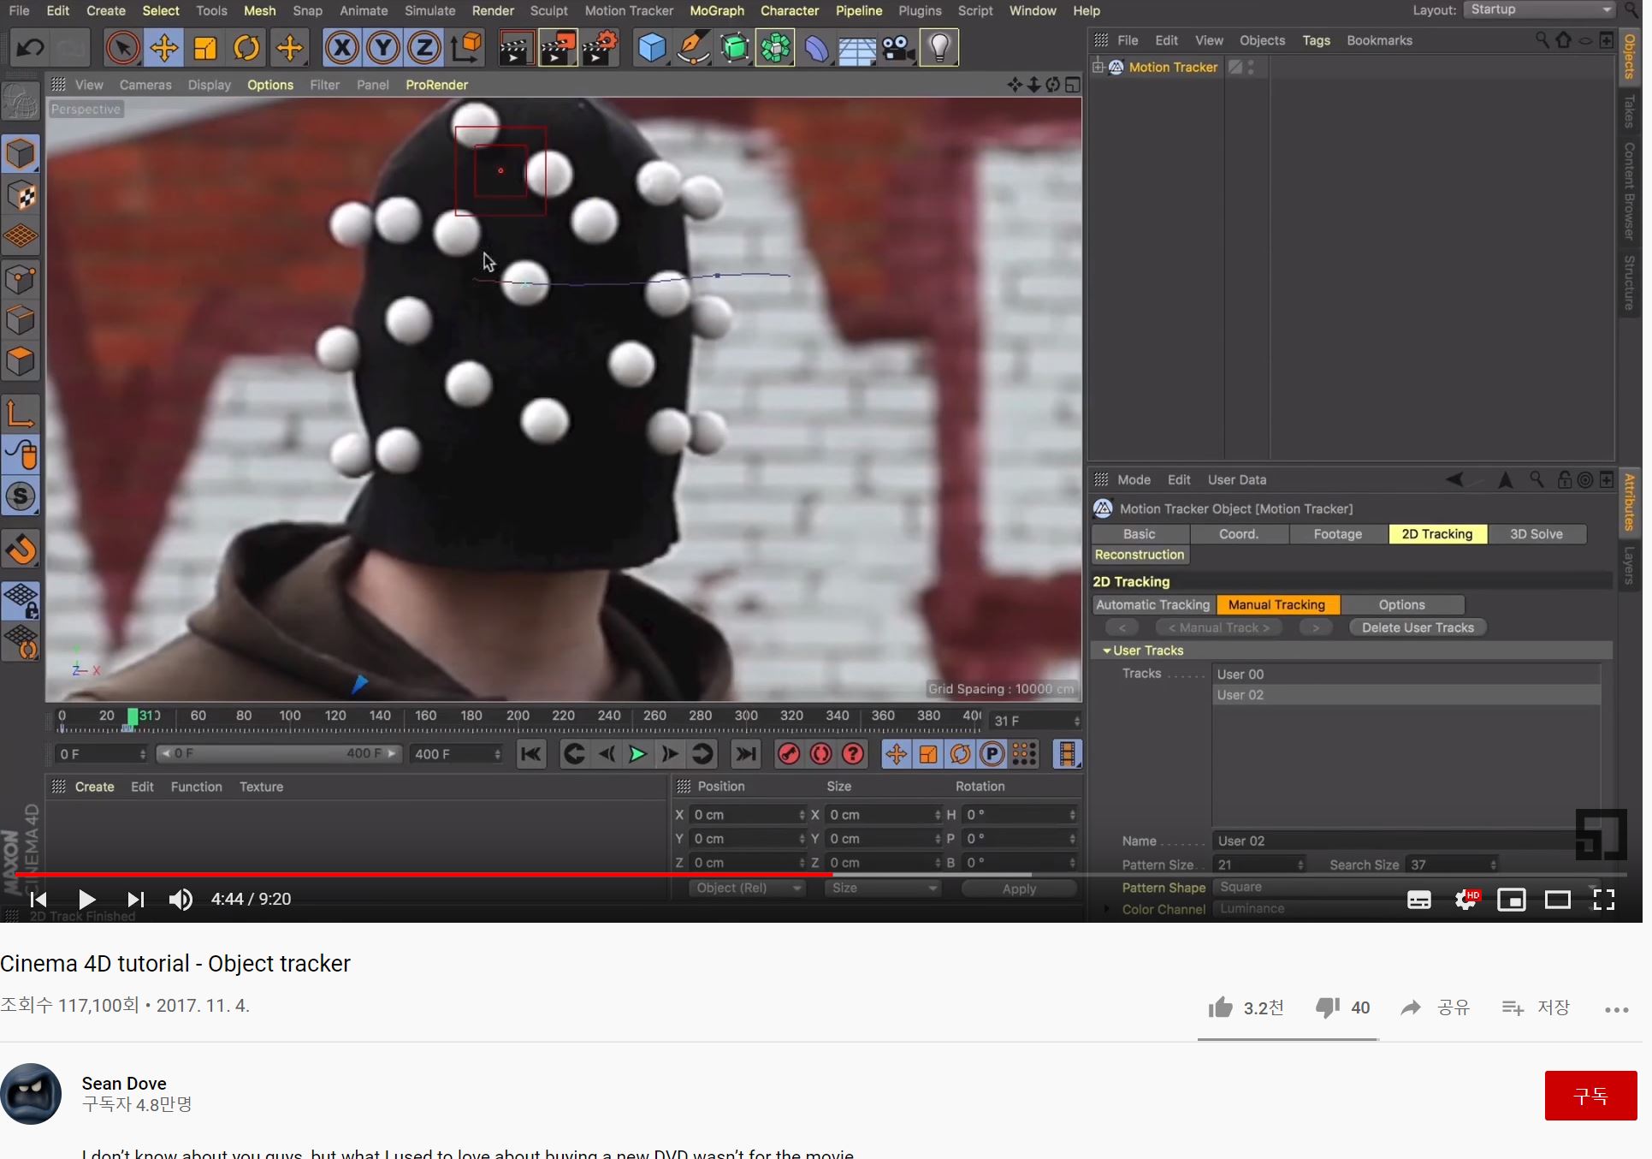Toggle X axis lock
Screen dimensions: 1652x1159
pyautogui.click(x=341, y=48)
